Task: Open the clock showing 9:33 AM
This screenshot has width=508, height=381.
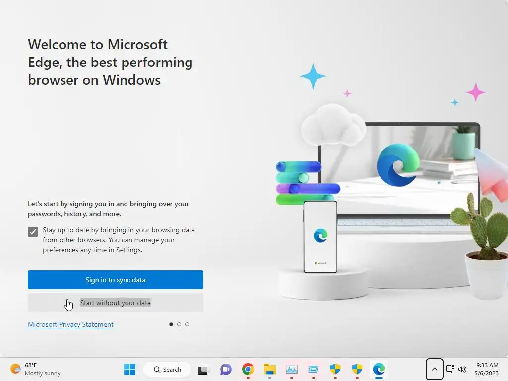Action: pos(486,369)
